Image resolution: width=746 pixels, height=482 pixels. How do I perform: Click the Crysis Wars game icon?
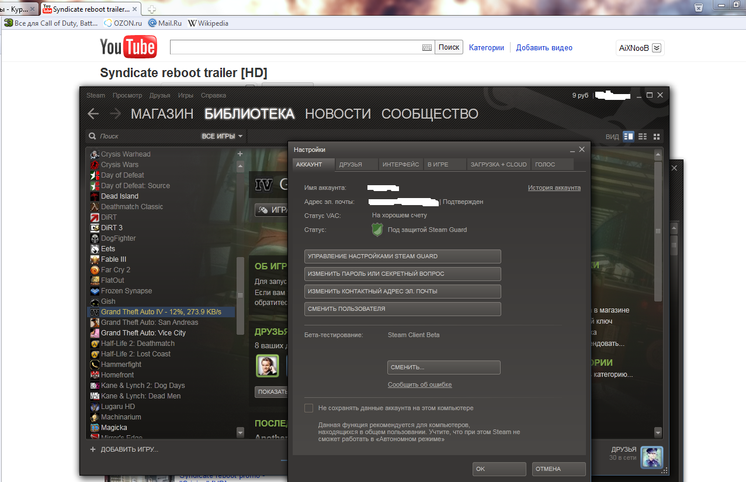pos(95,165)
